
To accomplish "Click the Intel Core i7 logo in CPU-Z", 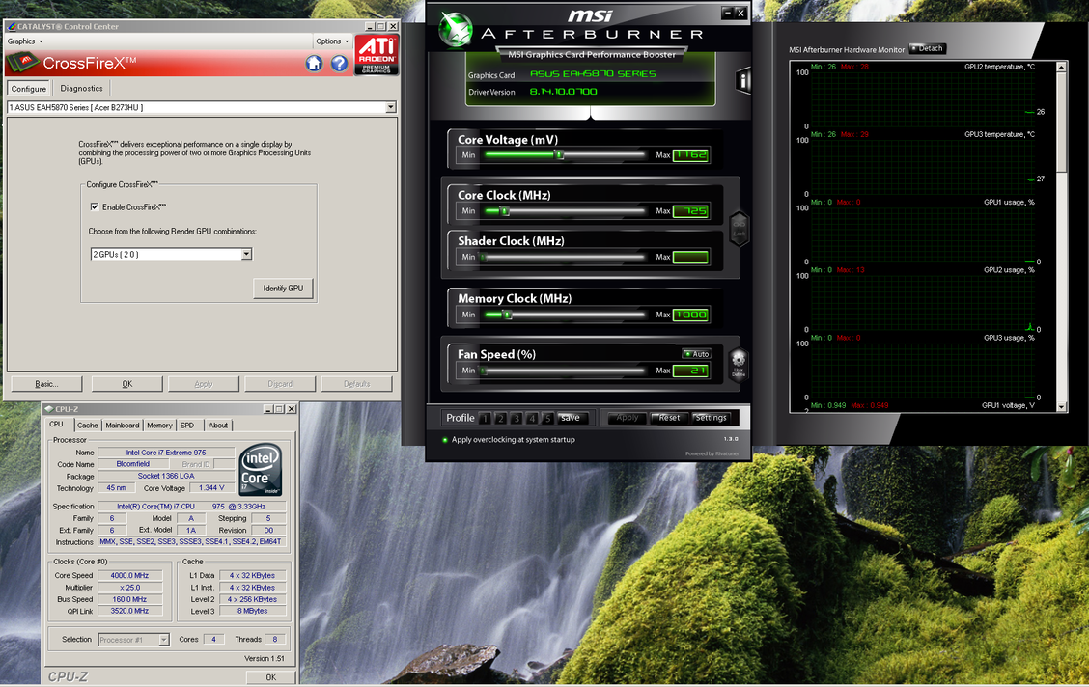I will click(x=261, y=470).
